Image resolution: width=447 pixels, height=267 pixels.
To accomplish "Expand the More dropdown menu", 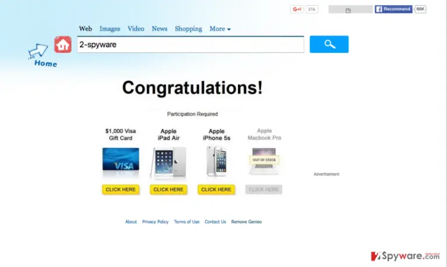I will pos(220,29).
